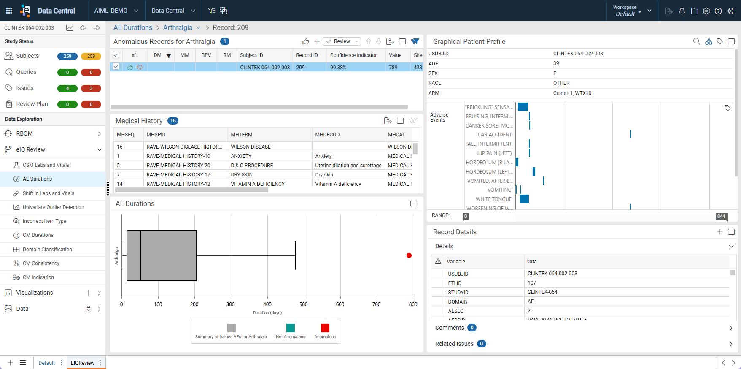Open the AIML_DEMO study dropdown
The image size is (741, 369).
116,11
